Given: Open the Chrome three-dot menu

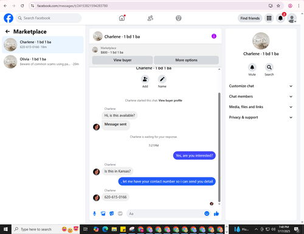Looking at the screenshot, I should click(x=299, y=5).
